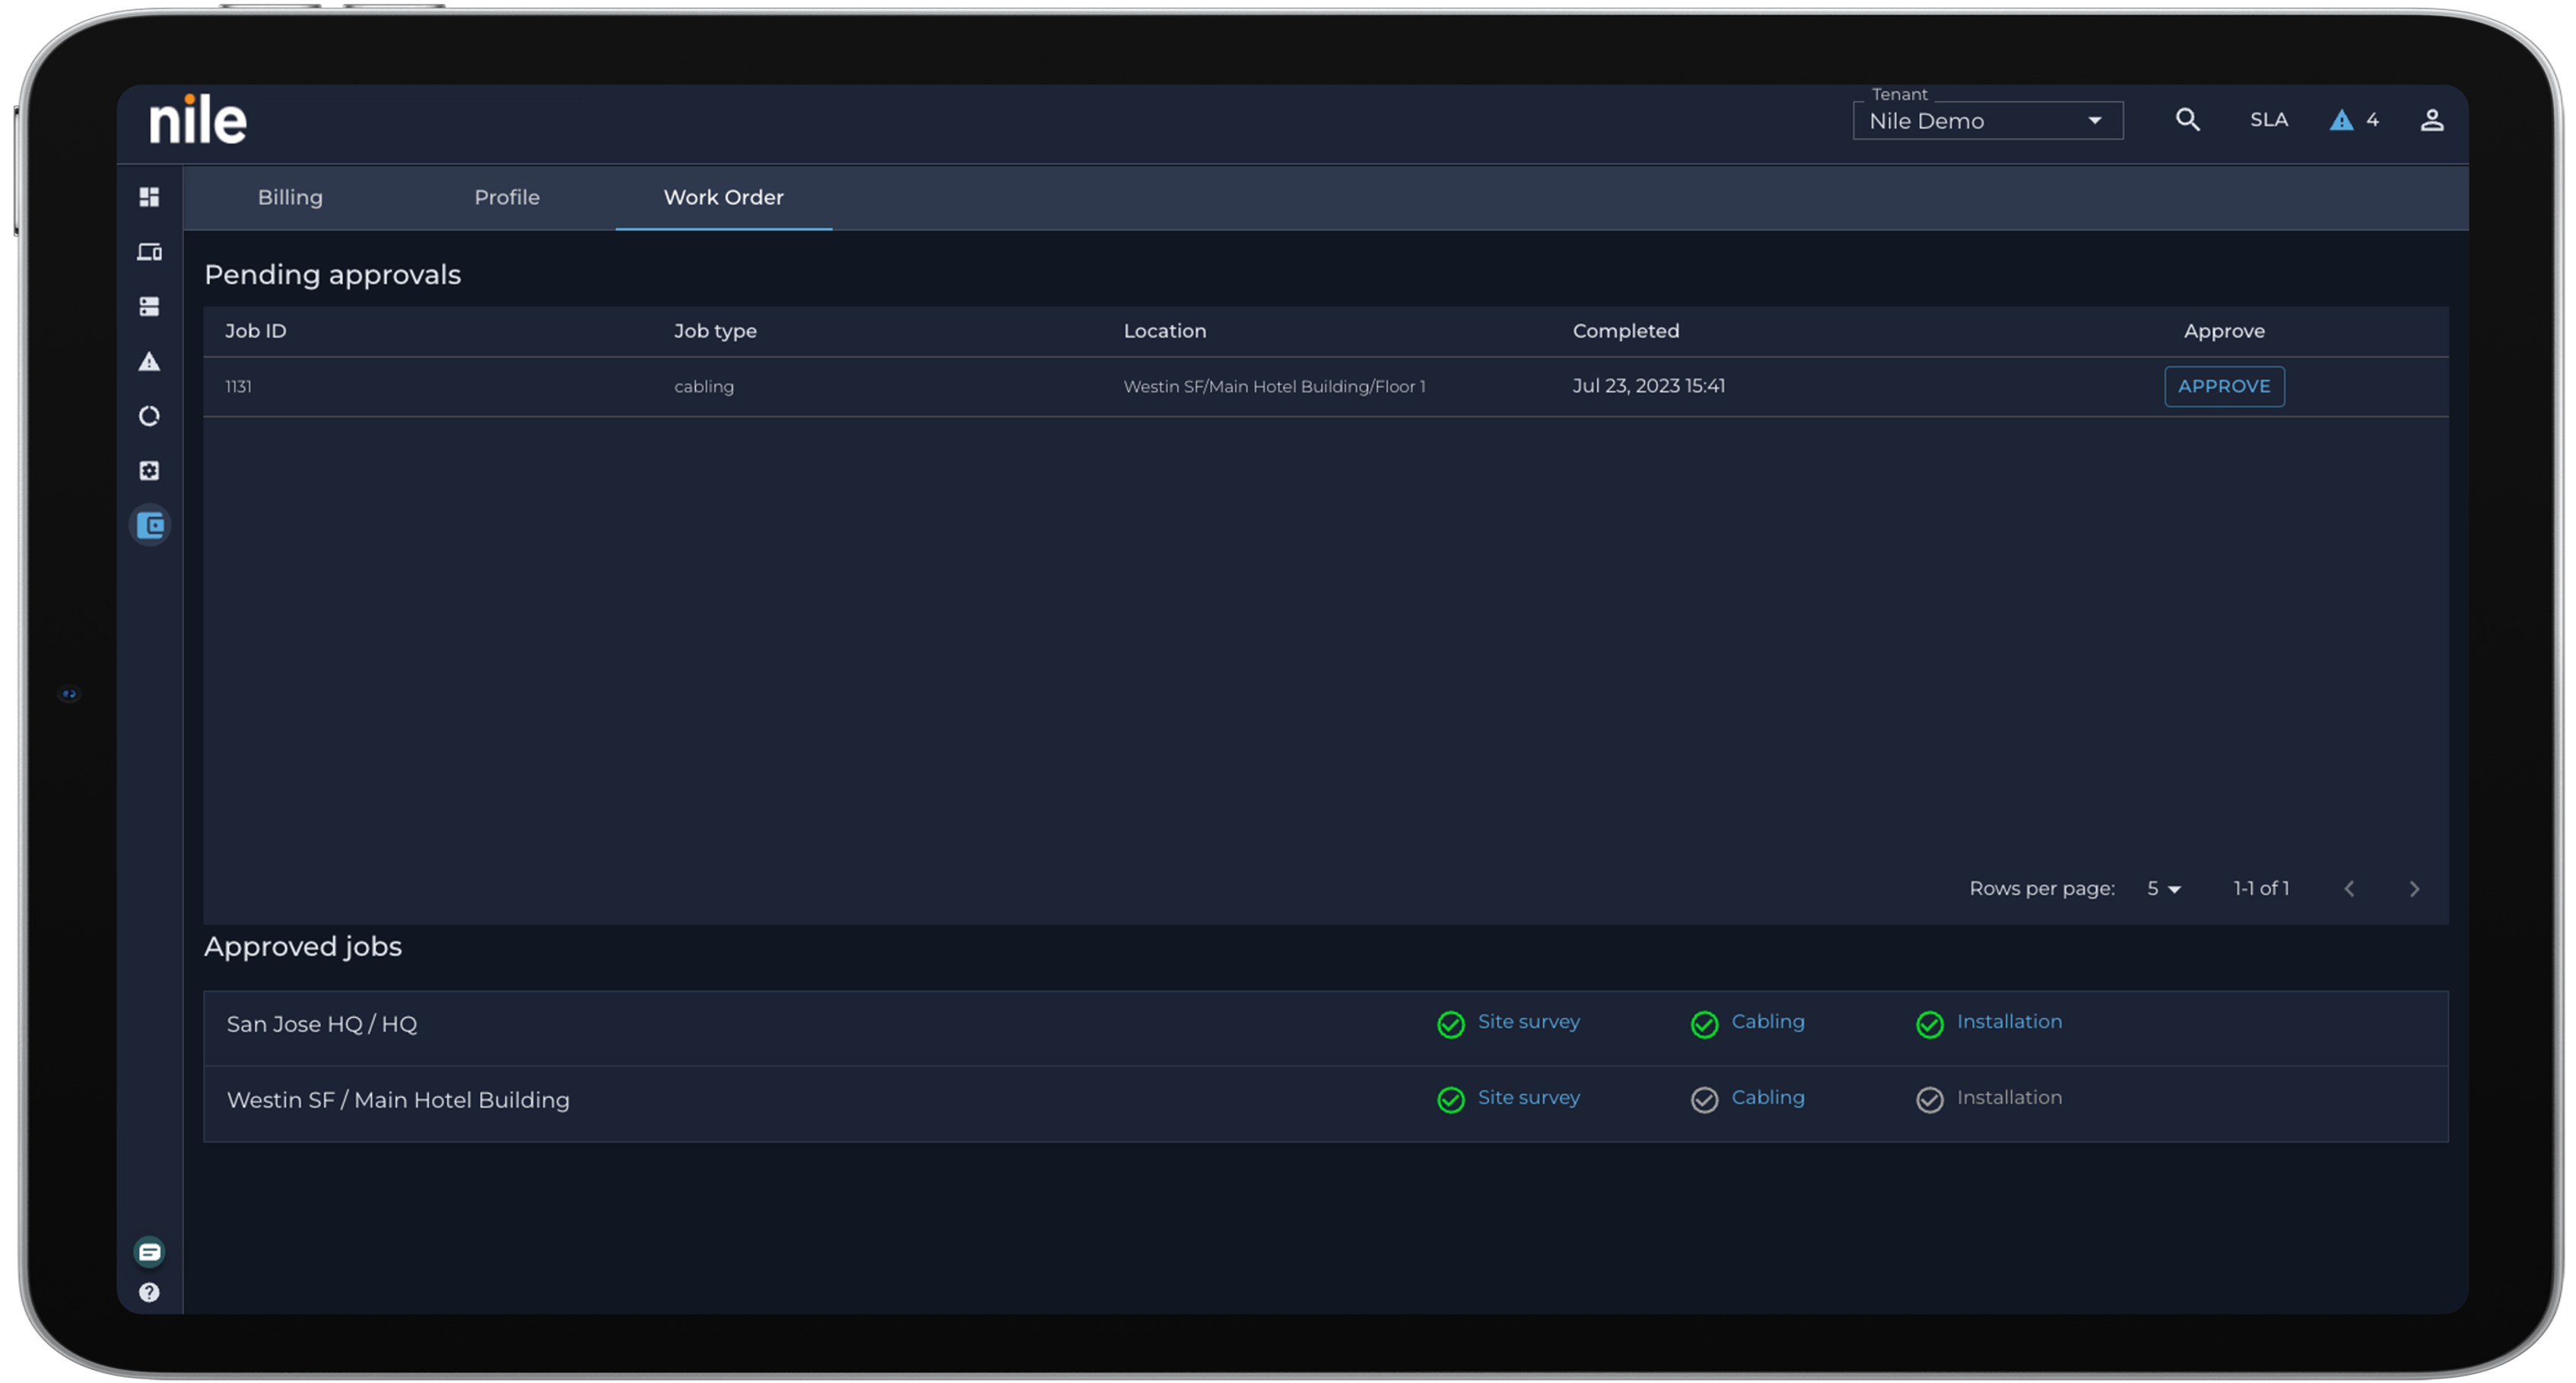The width and height of the screenshot is (2576, 1383).
Task: Switch to the Profile tab
Action: 506,197
